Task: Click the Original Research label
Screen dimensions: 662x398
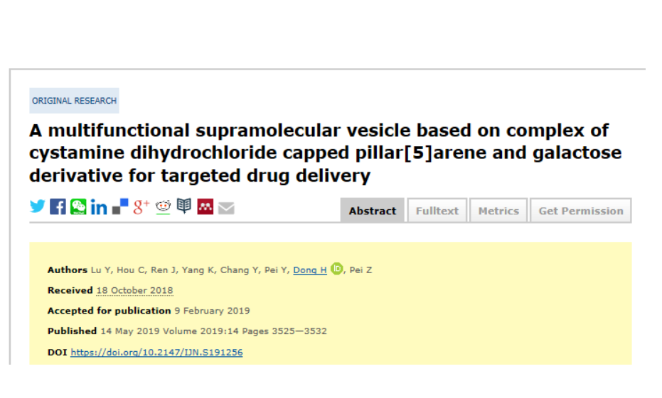Action: click(x=74, y=101)
